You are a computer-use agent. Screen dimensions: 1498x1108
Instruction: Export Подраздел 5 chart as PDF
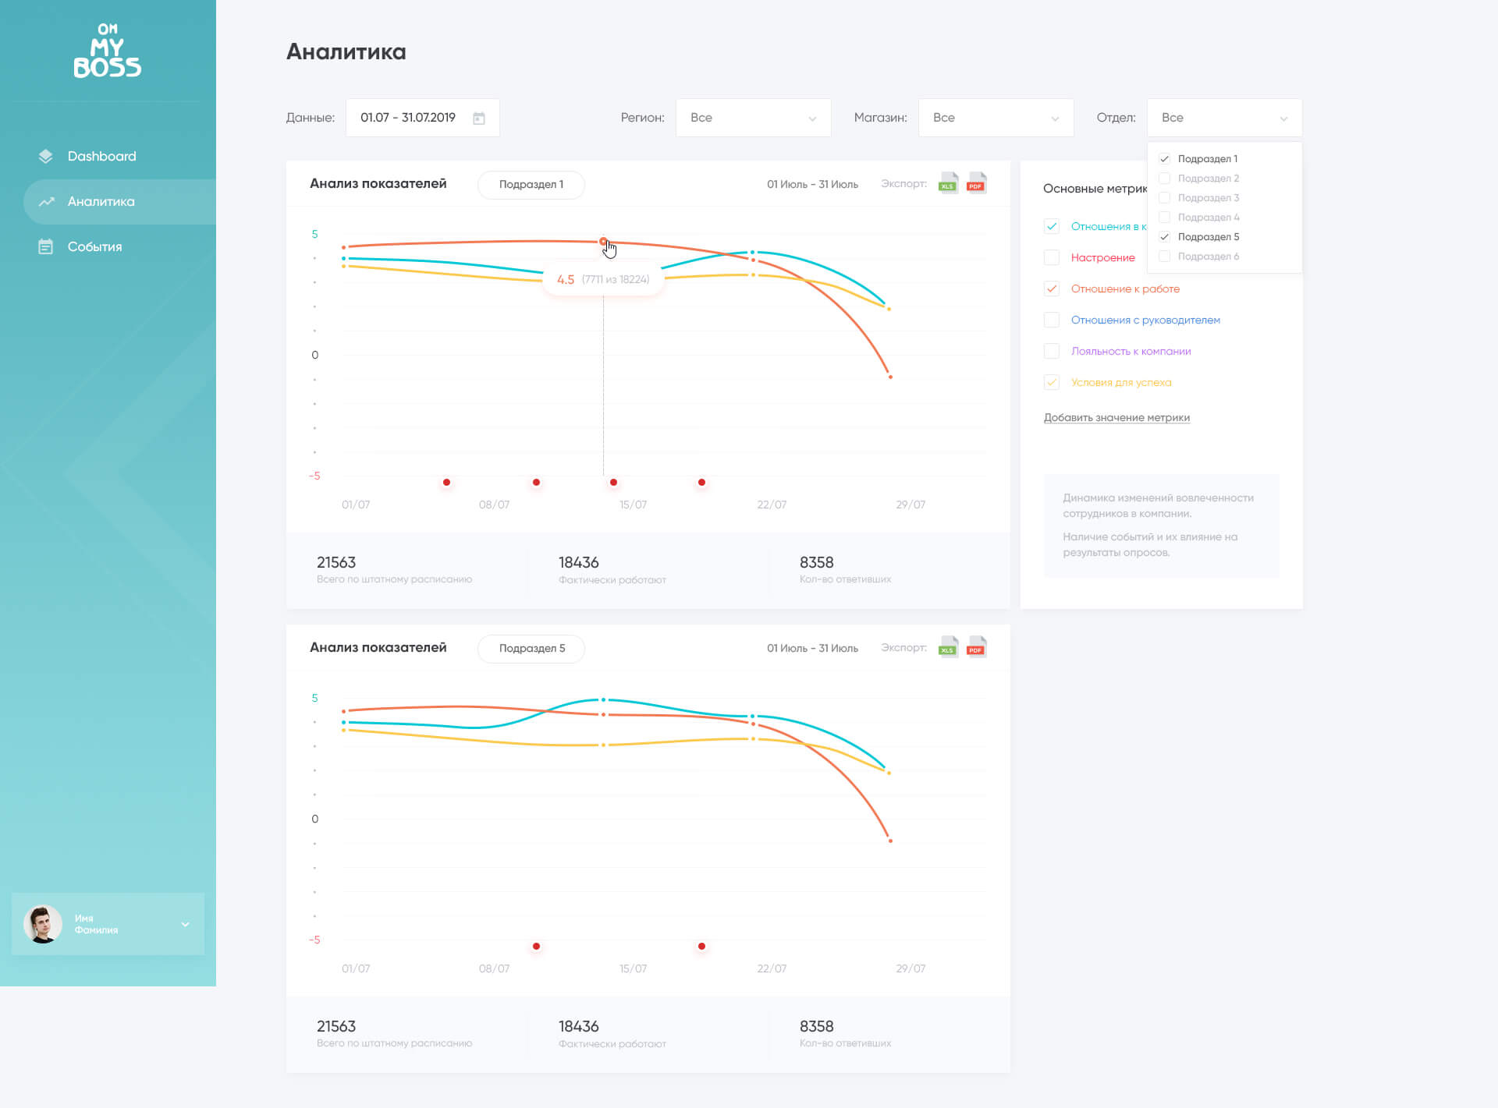tap(977, 647)
